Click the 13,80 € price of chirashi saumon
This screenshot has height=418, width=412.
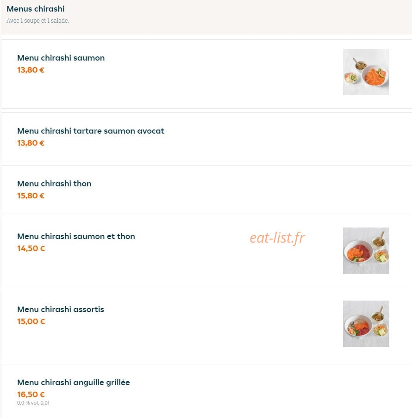pos(31,70)
